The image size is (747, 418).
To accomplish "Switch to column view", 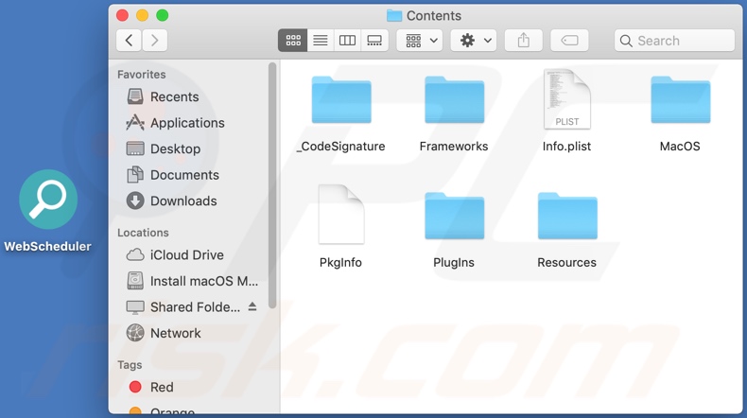I will (347, 41).
